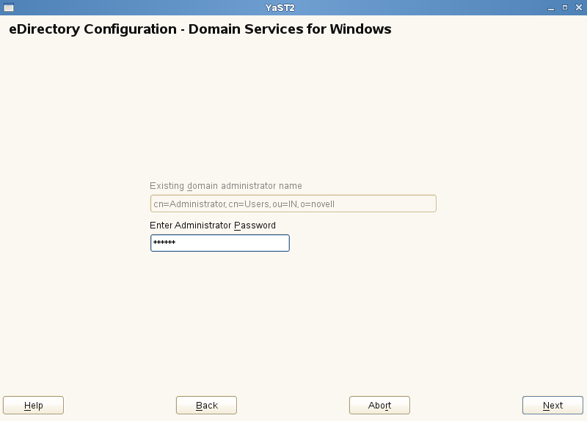This screenshot has height=421, width=587.
Task: Click the Next button
Action: click(x=553, y=405)
